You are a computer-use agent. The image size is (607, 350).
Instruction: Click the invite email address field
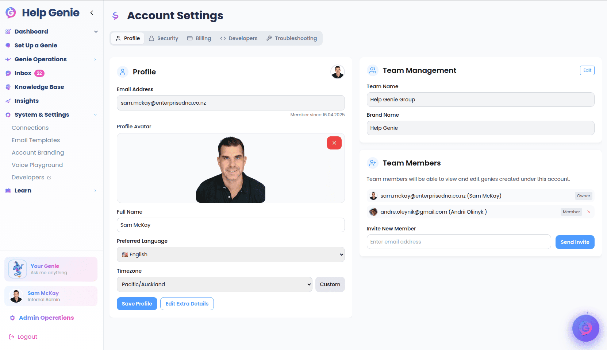pyautogui.click(x=459, y=242)
